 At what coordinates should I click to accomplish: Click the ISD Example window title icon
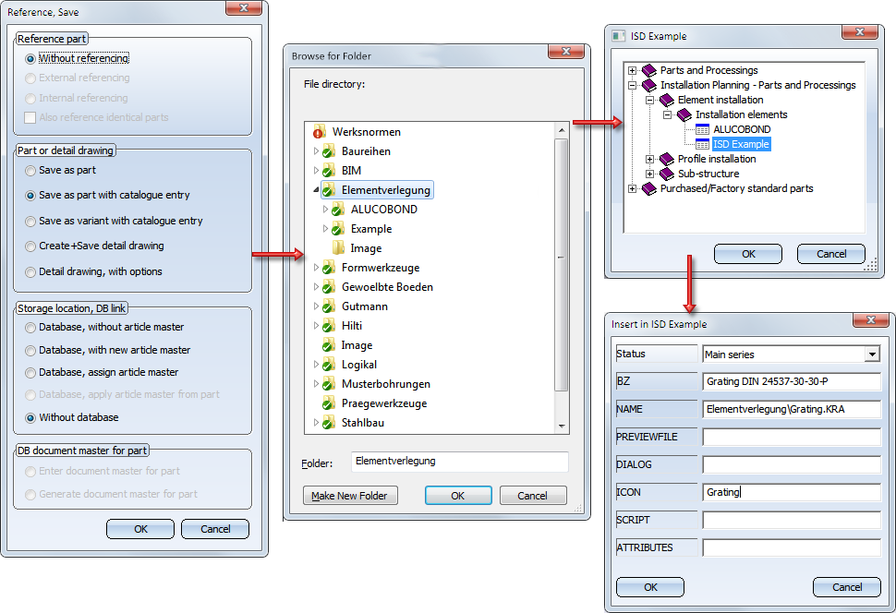[618, 36]
